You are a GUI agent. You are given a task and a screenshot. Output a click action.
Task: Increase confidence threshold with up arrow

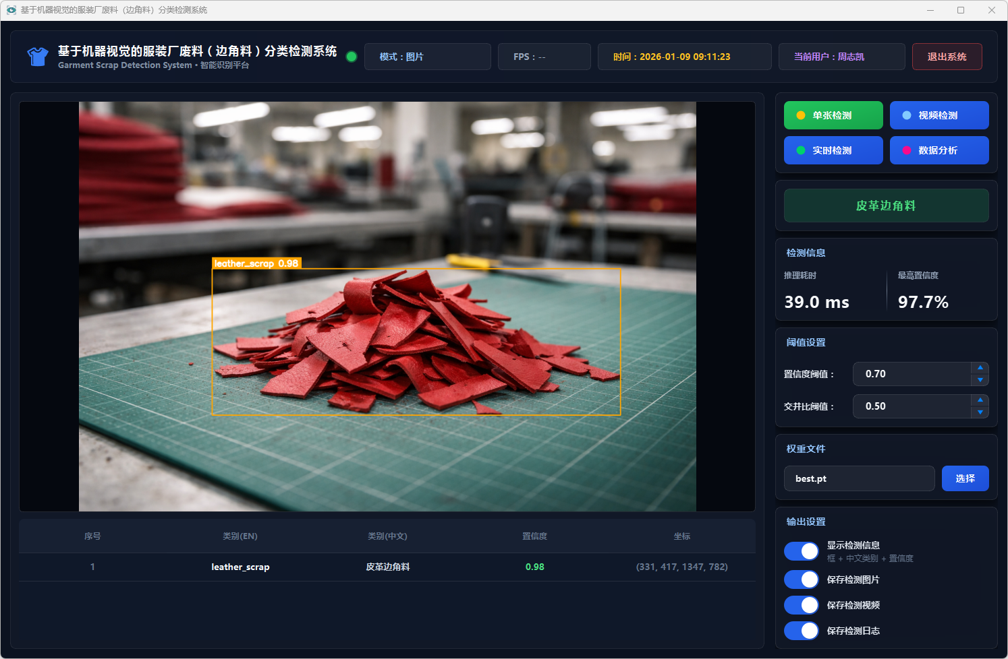pyautogui.click(x=980, y=368)
